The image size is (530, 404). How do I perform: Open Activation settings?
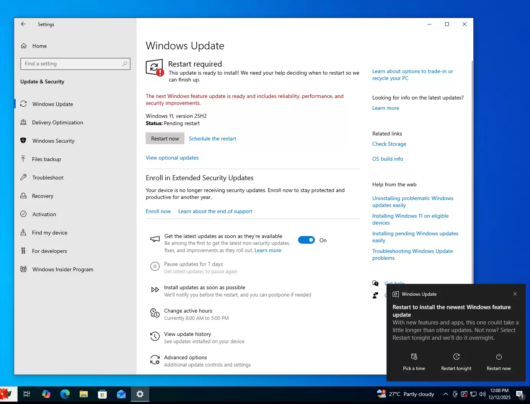(44, 214)
